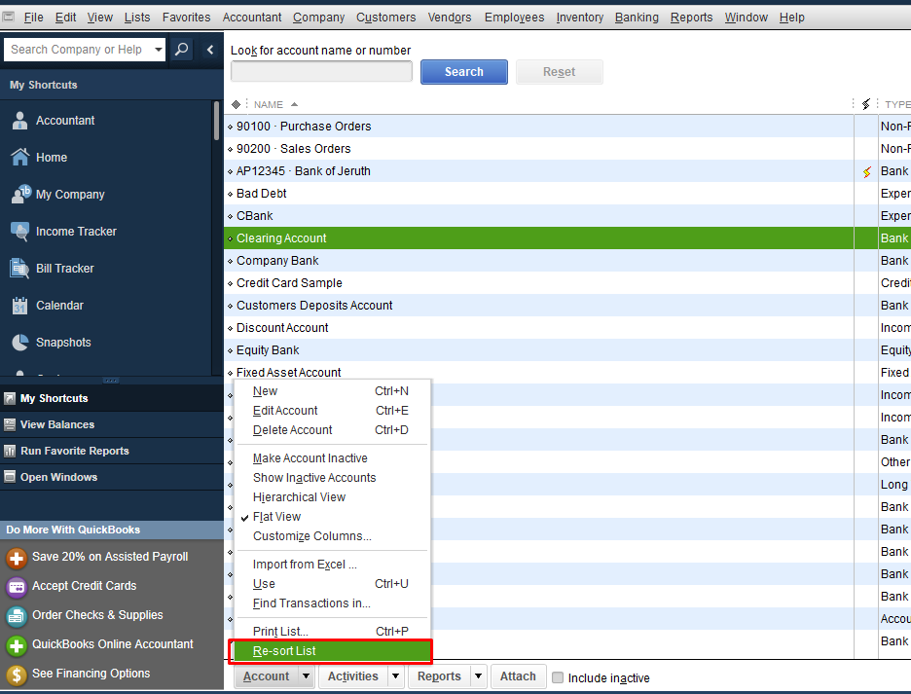Click the lightning bolt on Bank of Jeruth row
911x694 pixels.
866,171
